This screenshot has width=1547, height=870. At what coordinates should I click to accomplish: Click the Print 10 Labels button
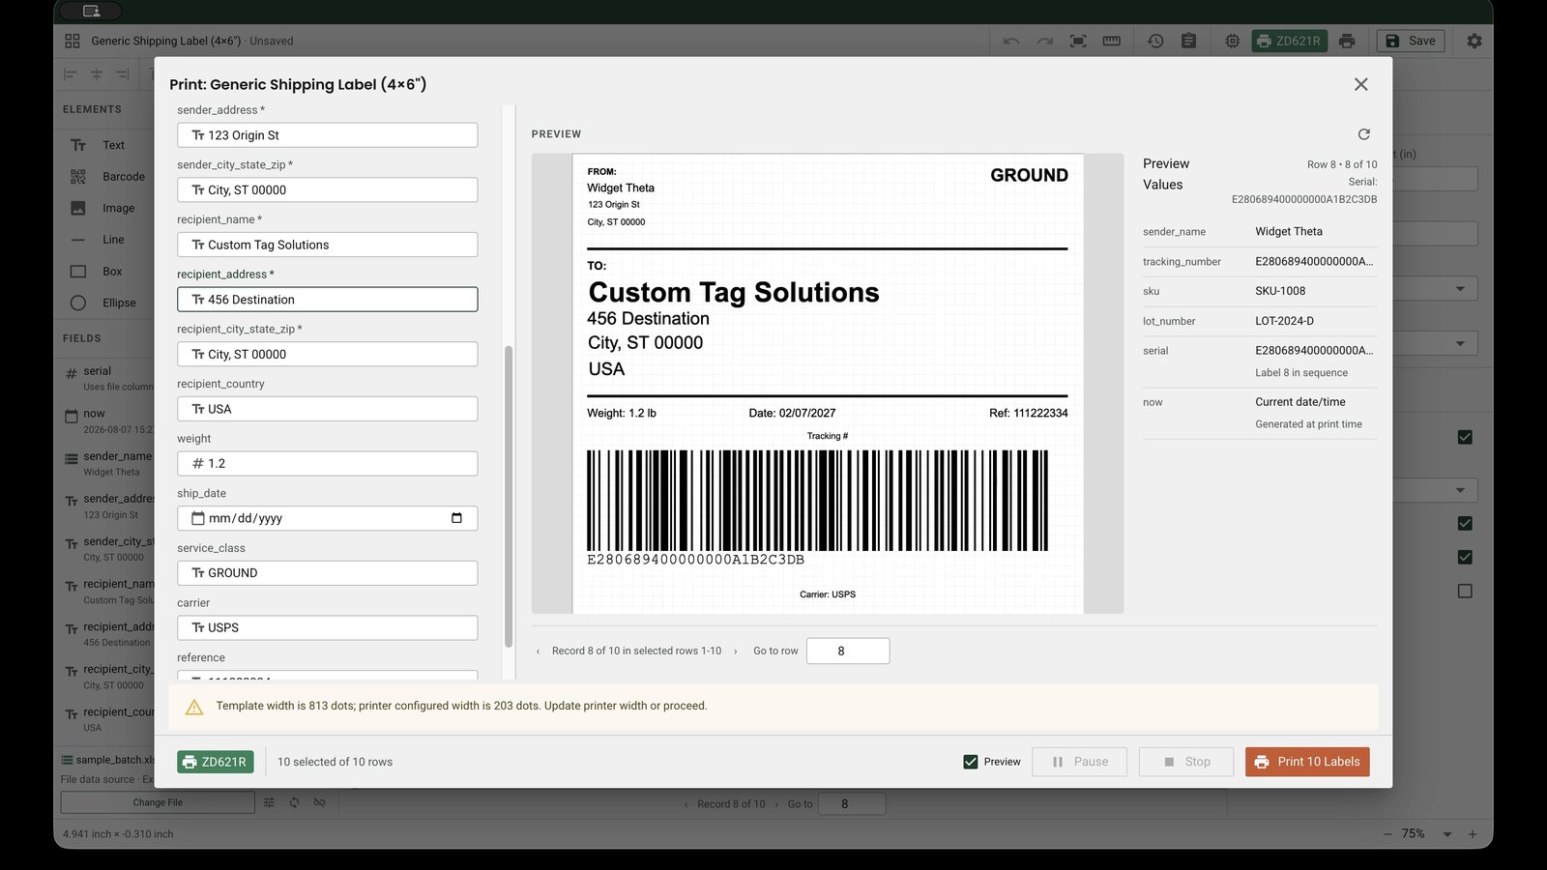pos(1307,762)
